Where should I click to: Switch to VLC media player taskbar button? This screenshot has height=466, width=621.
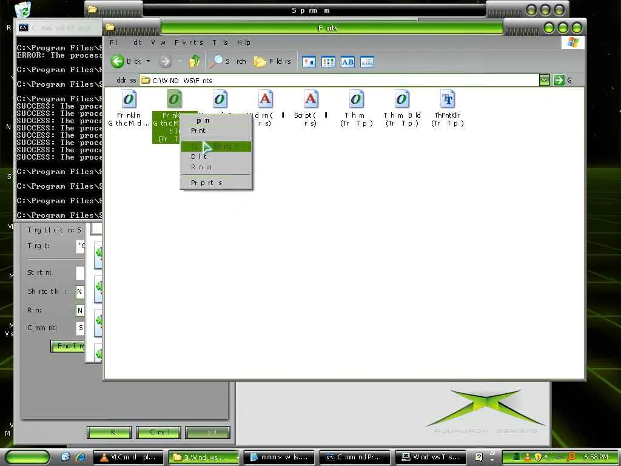click(x=129, y=458)
